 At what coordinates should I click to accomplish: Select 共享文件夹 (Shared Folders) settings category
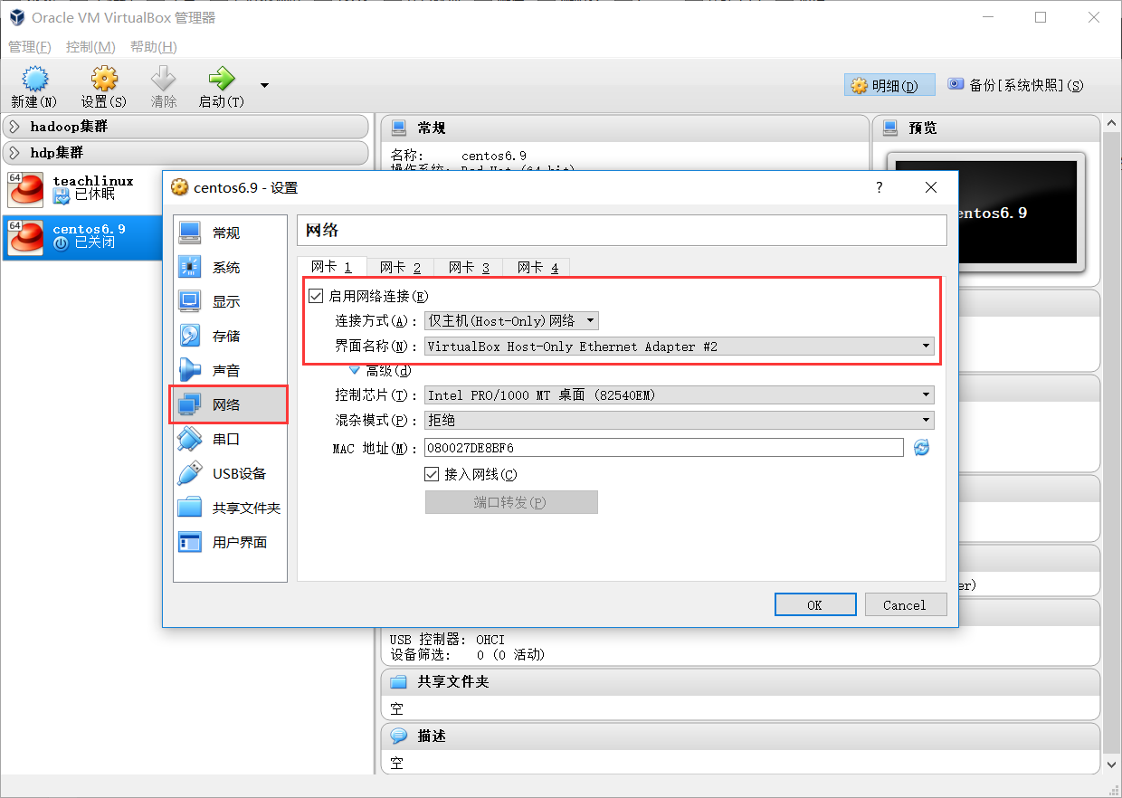coord(230,508)
